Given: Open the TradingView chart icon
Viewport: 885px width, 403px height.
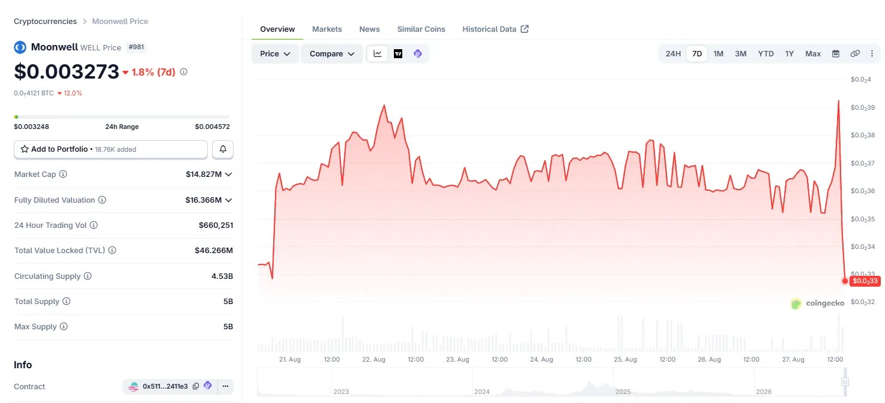Looking at the screenshot, I should click(x=398, y=54).
